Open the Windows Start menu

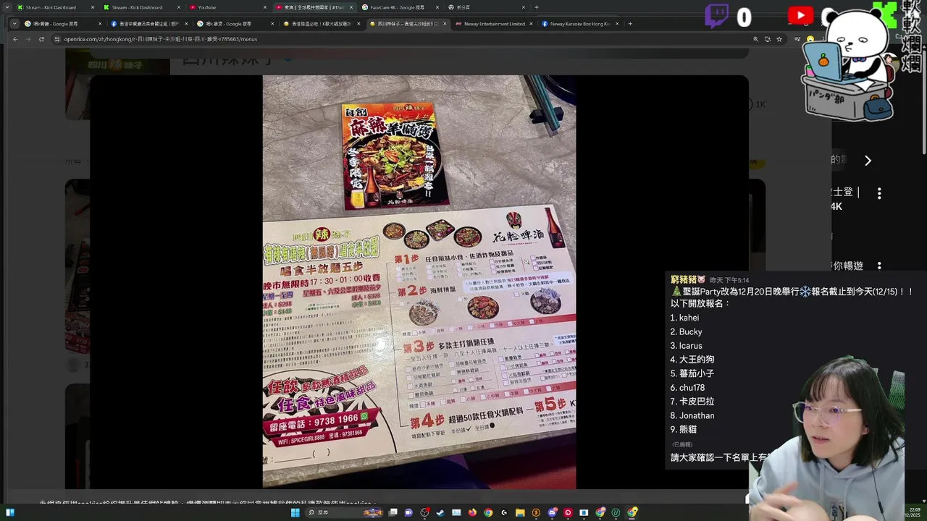(x=295, y=512)
